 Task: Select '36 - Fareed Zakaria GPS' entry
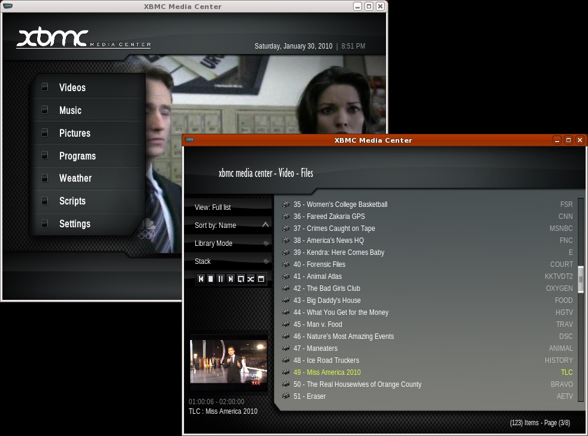(x=427, y=217)
